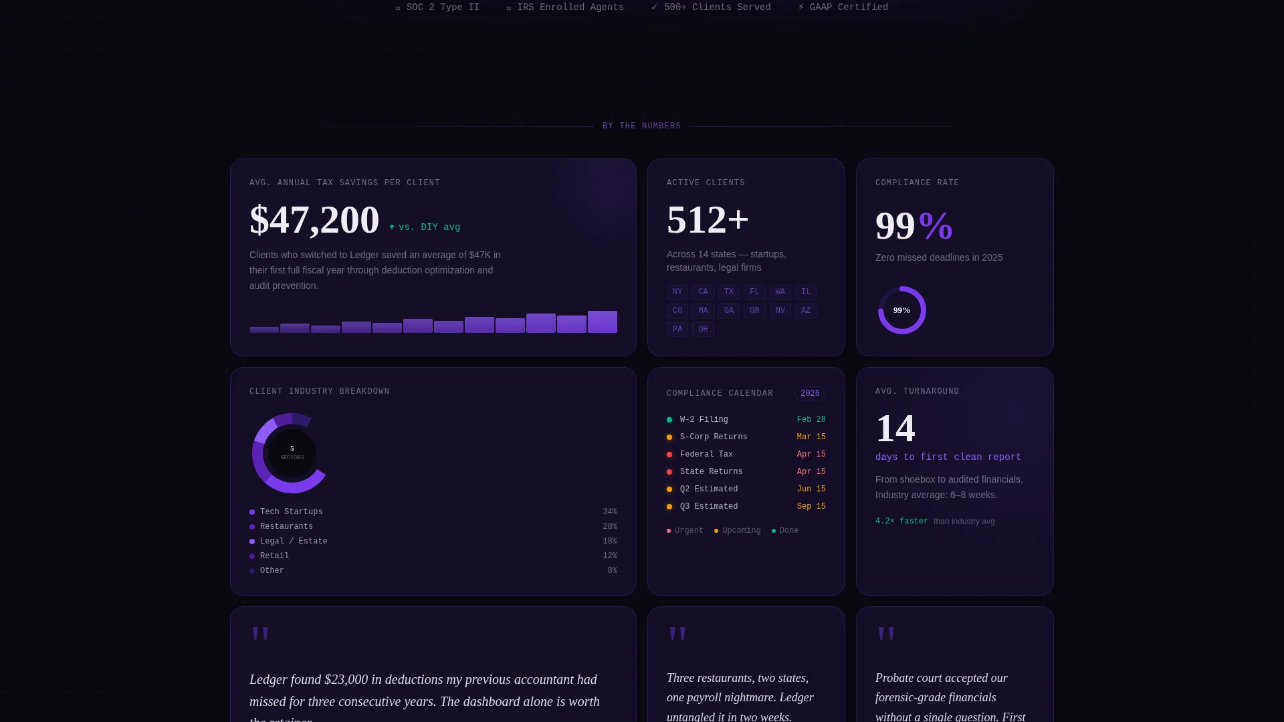
Task: Click the GAAP Certified badge
Action: [x=843, y=7]
